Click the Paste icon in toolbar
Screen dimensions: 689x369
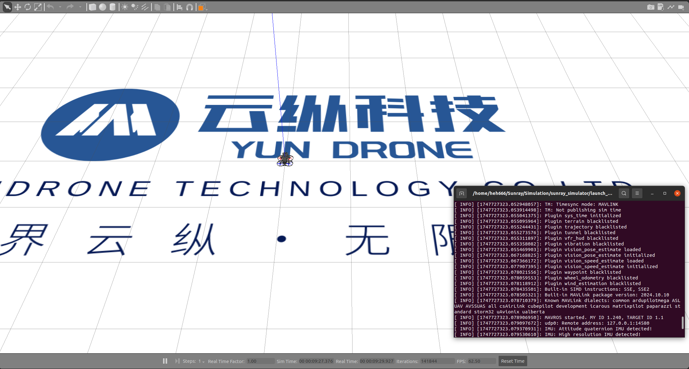pos(167,7)
